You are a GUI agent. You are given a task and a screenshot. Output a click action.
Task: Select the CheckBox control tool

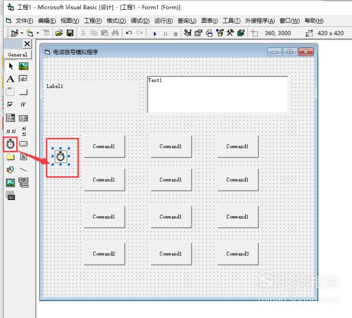coord(10,105)
